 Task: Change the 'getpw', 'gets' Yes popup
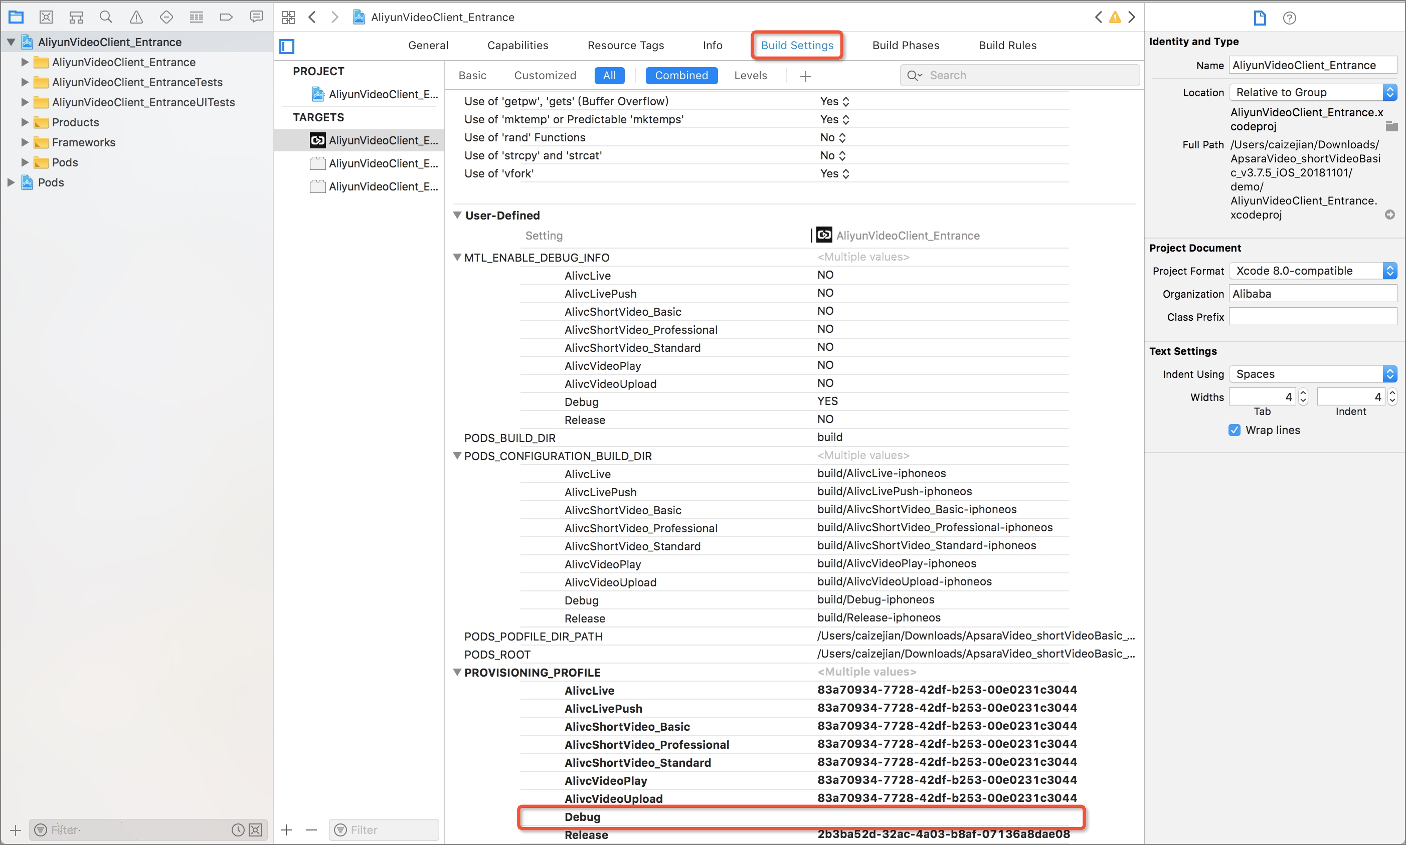click(834, 101)
